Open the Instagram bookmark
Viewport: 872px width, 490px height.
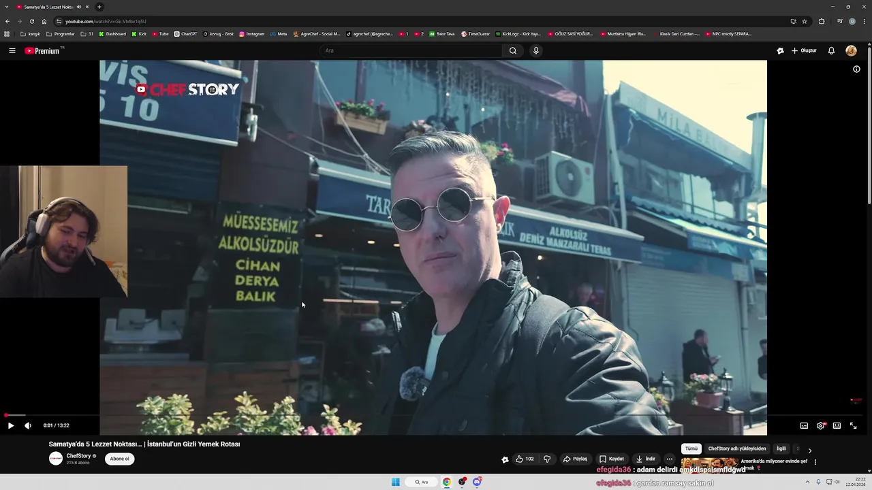(252, 33)
